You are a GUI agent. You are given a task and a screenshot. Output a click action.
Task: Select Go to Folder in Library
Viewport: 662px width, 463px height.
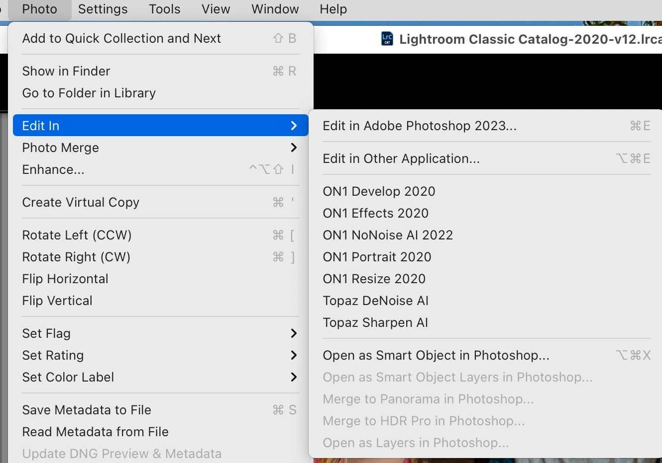[x=160, y=93]
